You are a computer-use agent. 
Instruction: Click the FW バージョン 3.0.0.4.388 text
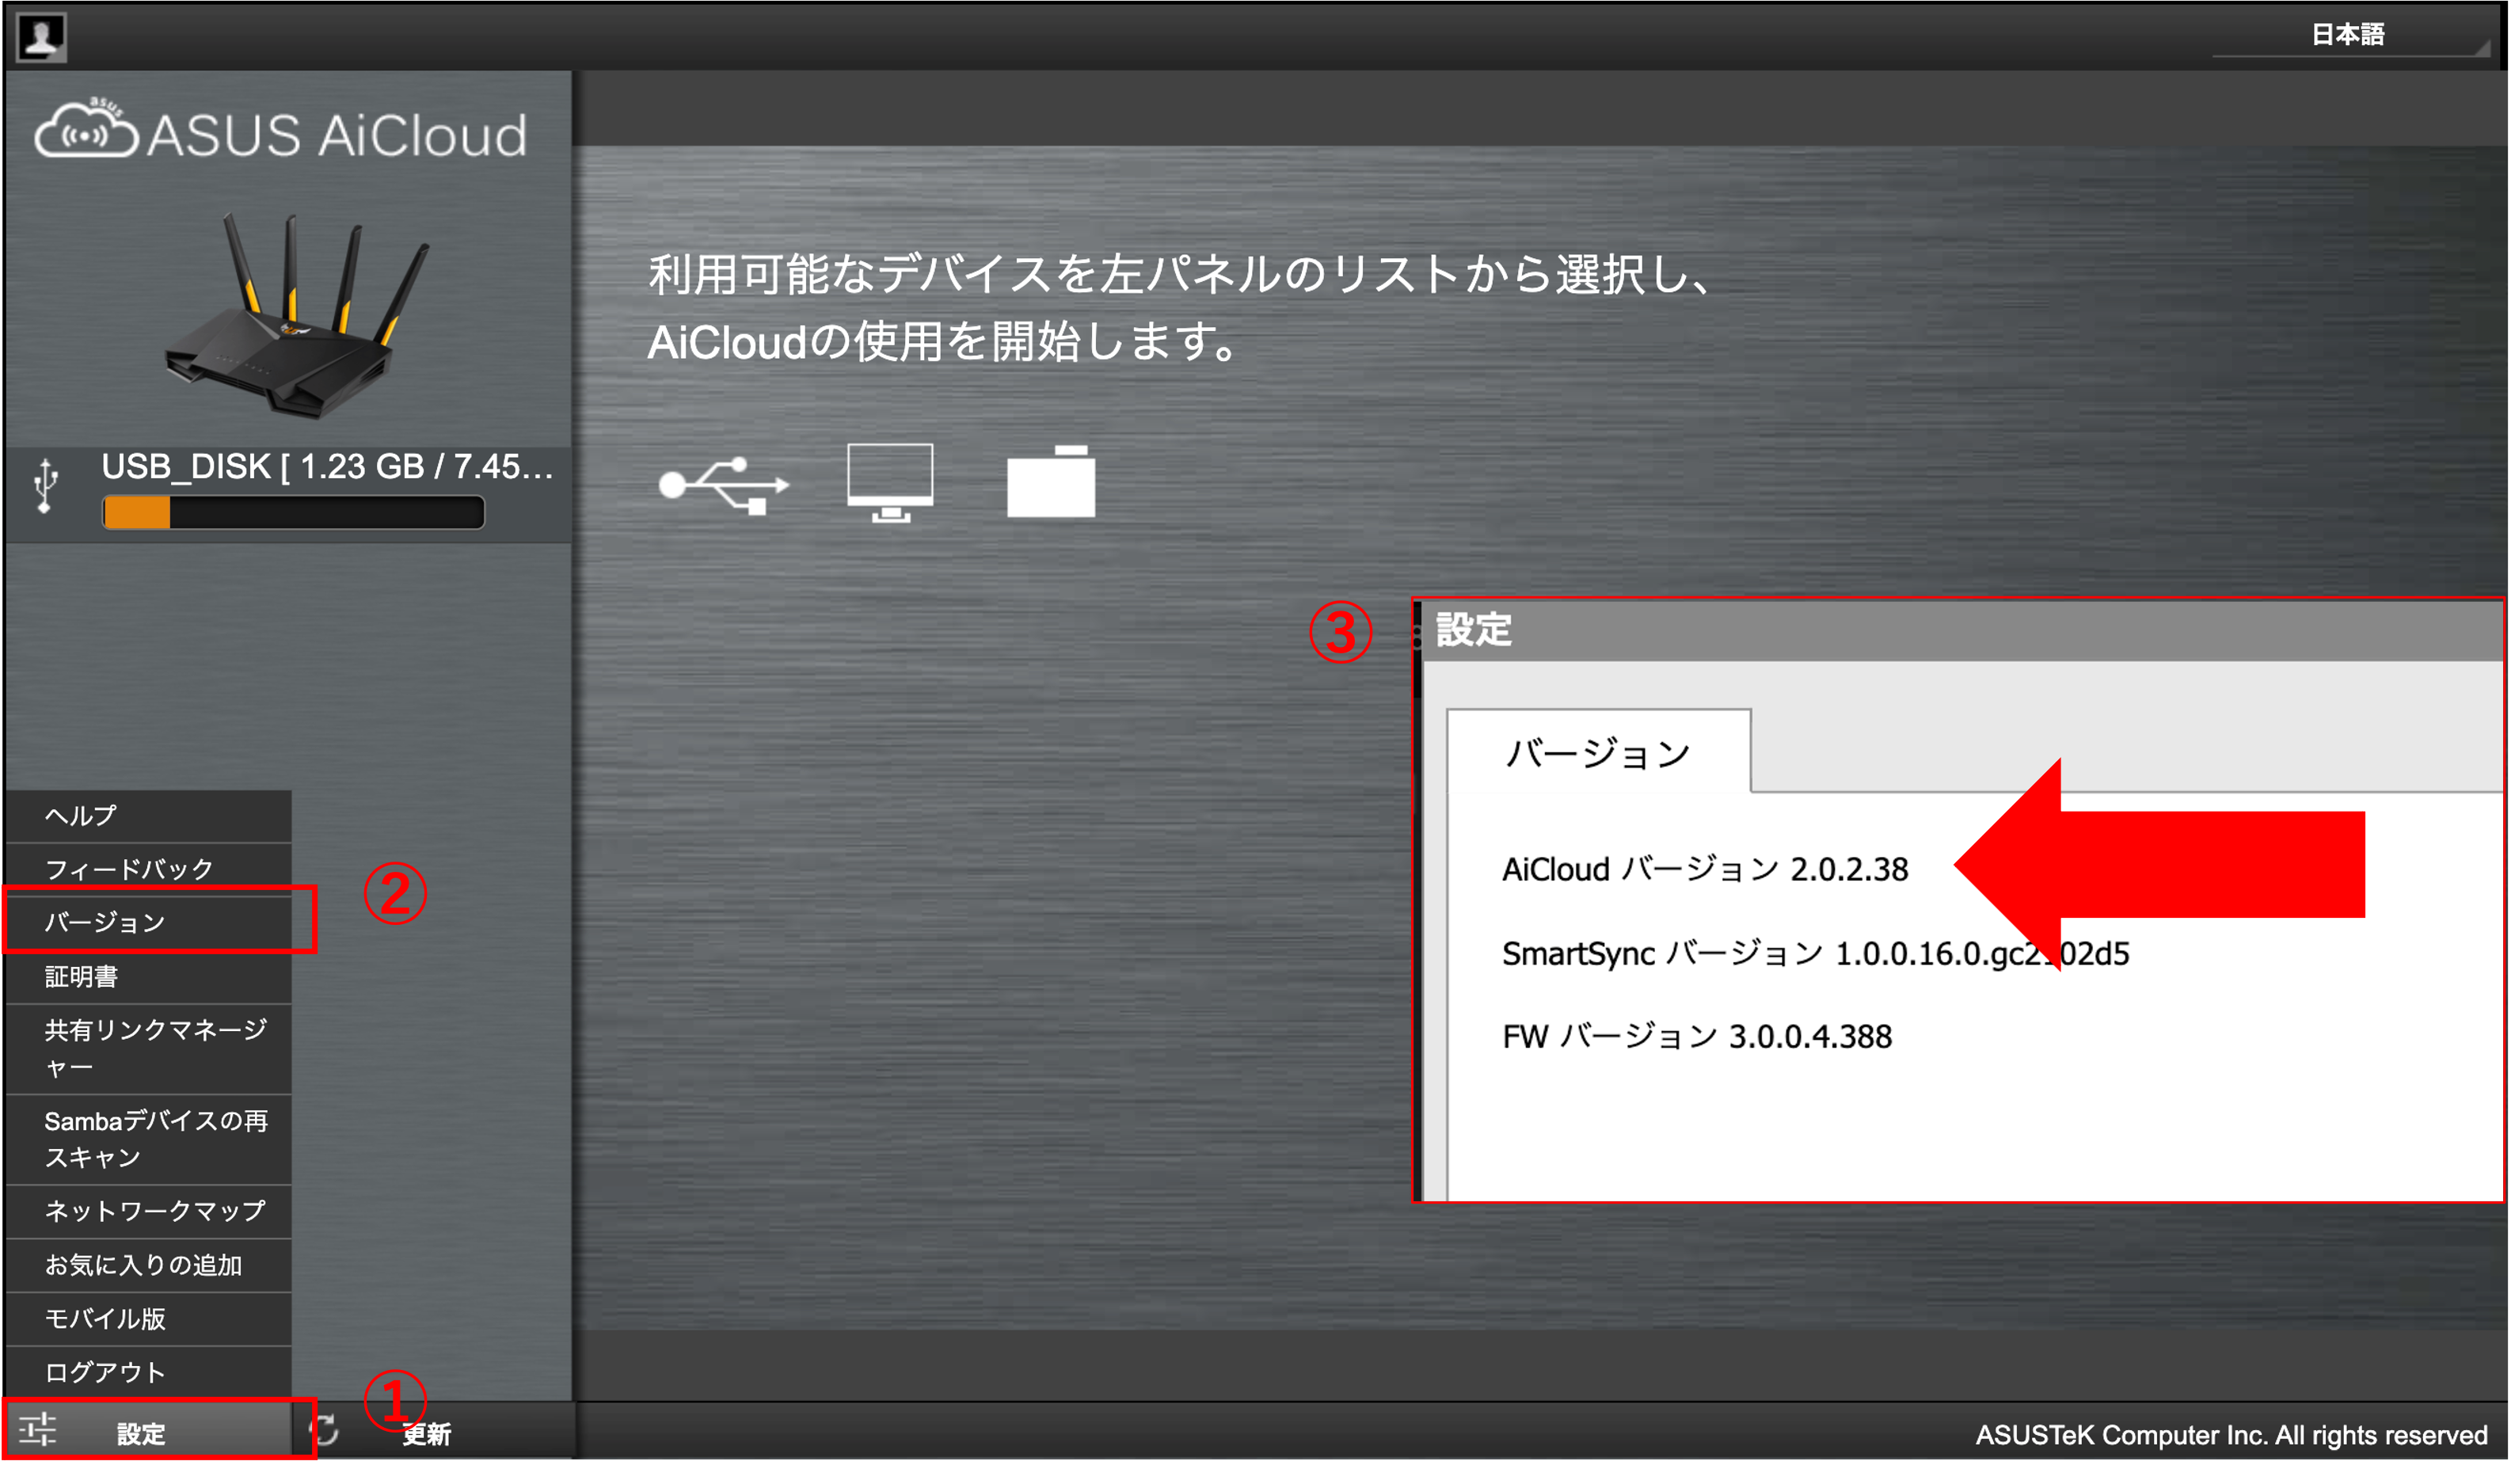point(1697,1037)
